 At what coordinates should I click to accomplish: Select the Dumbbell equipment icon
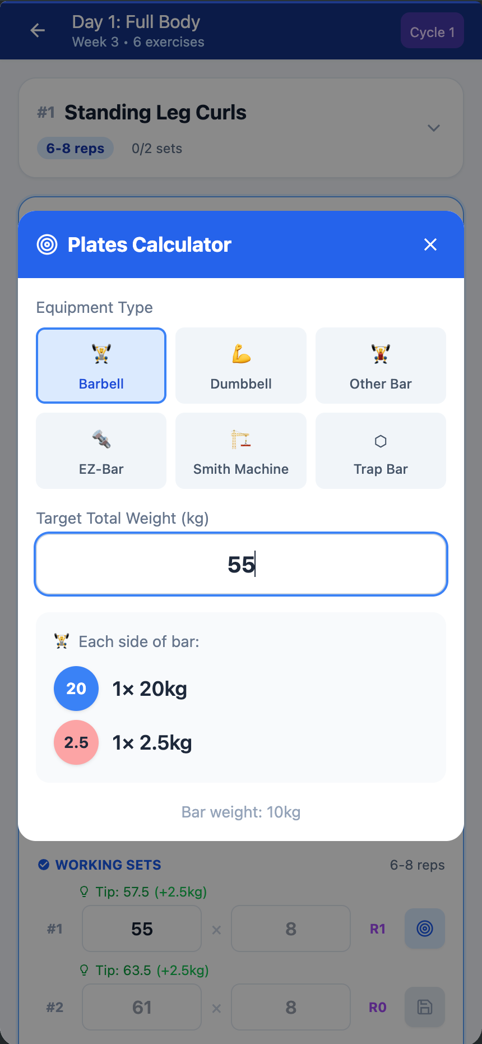(x=240, y=354)
